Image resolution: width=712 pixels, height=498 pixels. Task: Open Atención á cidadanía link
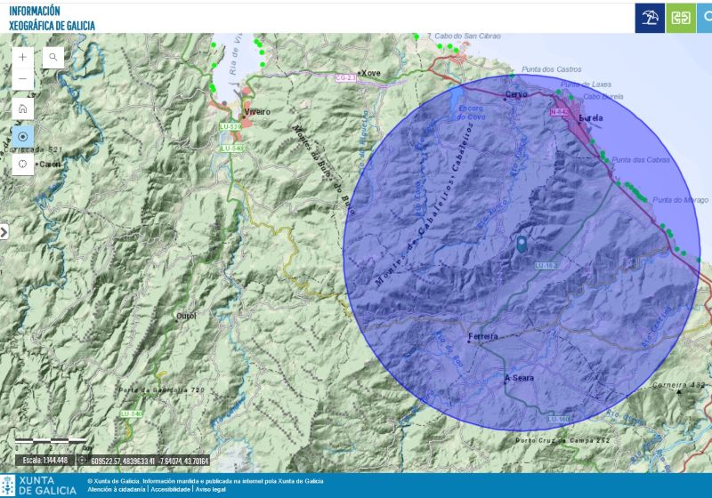click(117, 490)
